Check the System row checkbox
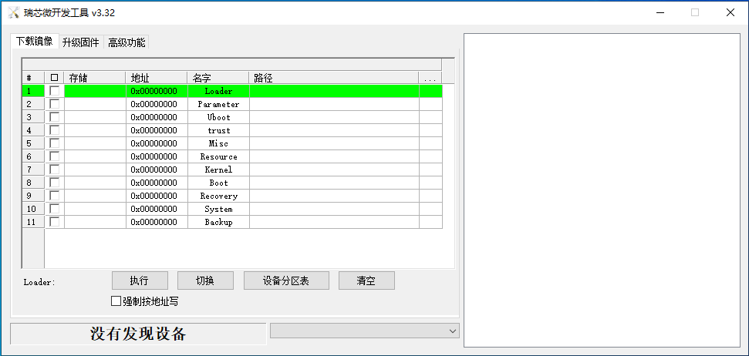The image size is (749, 356). coord(55,209)
